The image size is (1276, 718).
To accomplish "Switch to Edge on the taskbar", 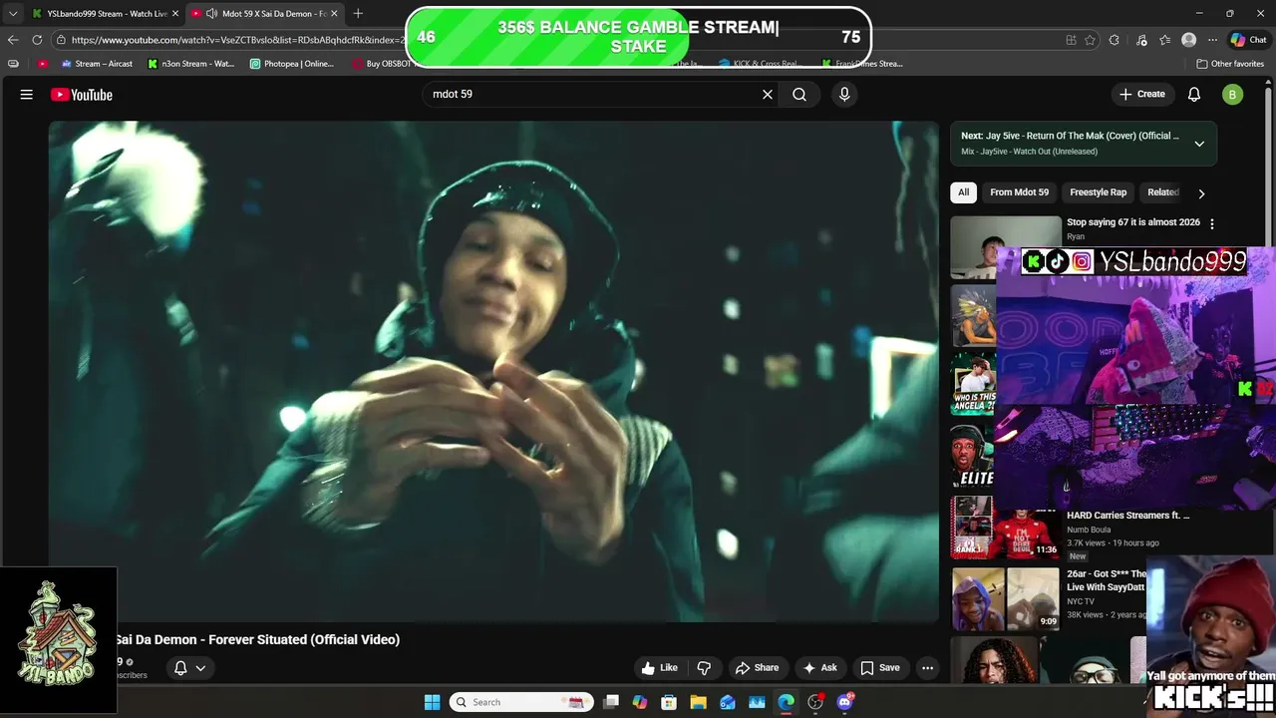I will coord(787,702).
